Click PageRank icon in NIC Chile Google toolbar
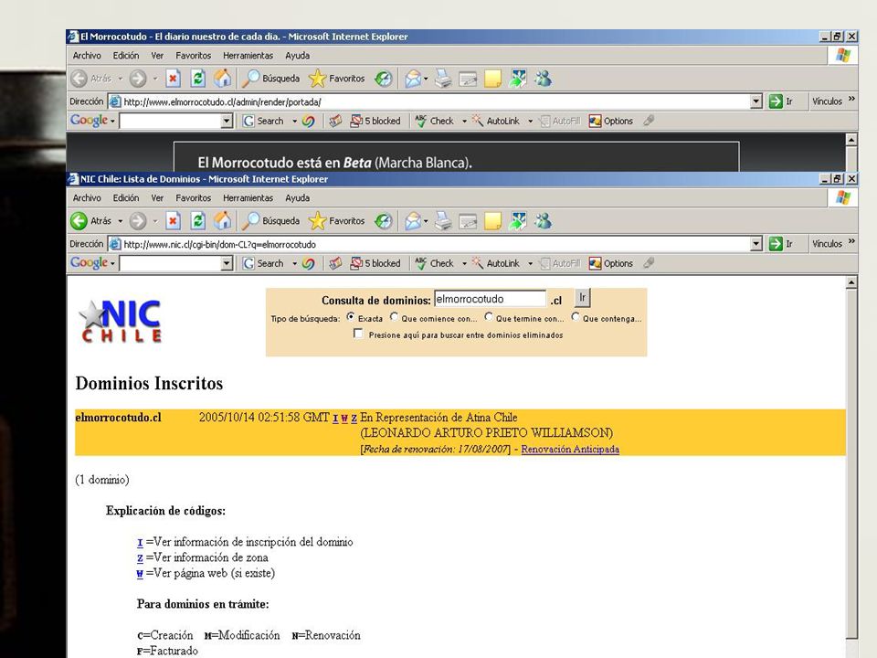 (x=308, y=263)
